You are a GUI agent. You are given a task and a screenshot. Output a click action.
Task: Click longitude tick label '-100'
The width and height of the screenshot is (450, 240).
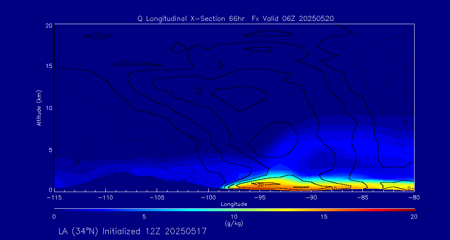[208, 197]
